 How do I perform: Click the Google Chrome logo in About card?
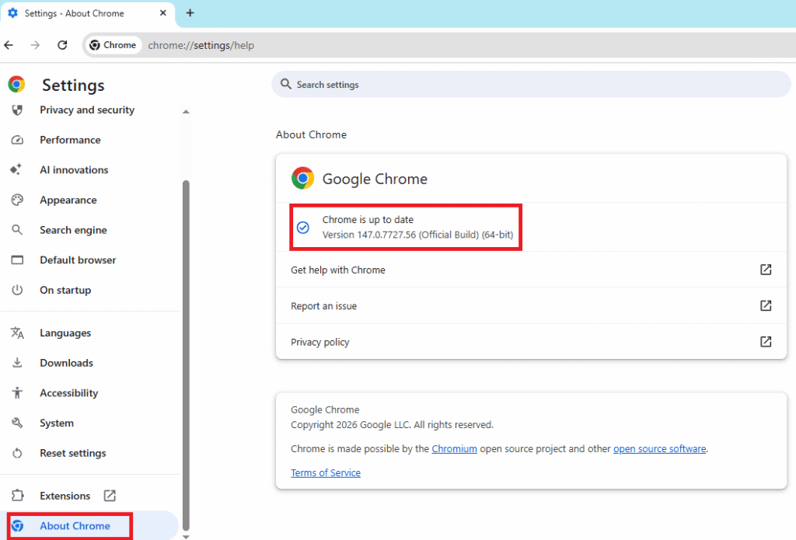point(302,178)
